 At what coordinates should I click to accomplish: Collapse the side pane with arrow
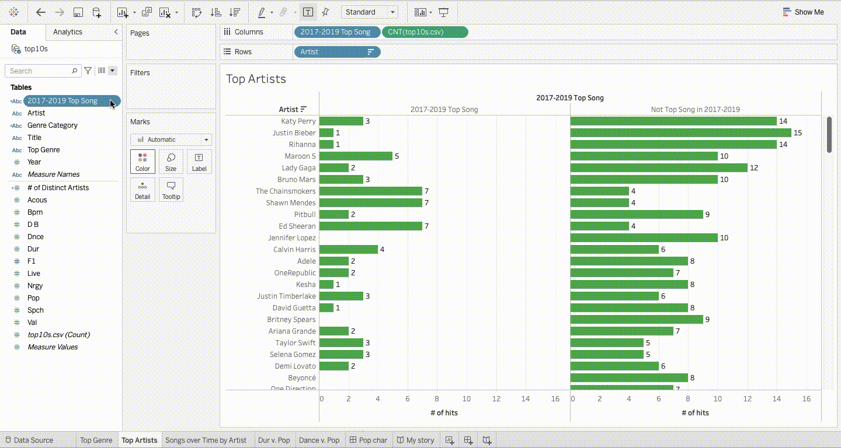pyautogui.click(x=116, y=32)
